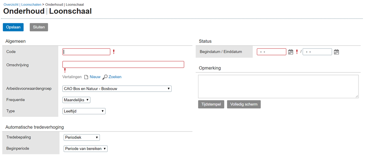Click the resize grip of Opmerking textarea
This screenshot has height=156, width=366.
[357, 96]
